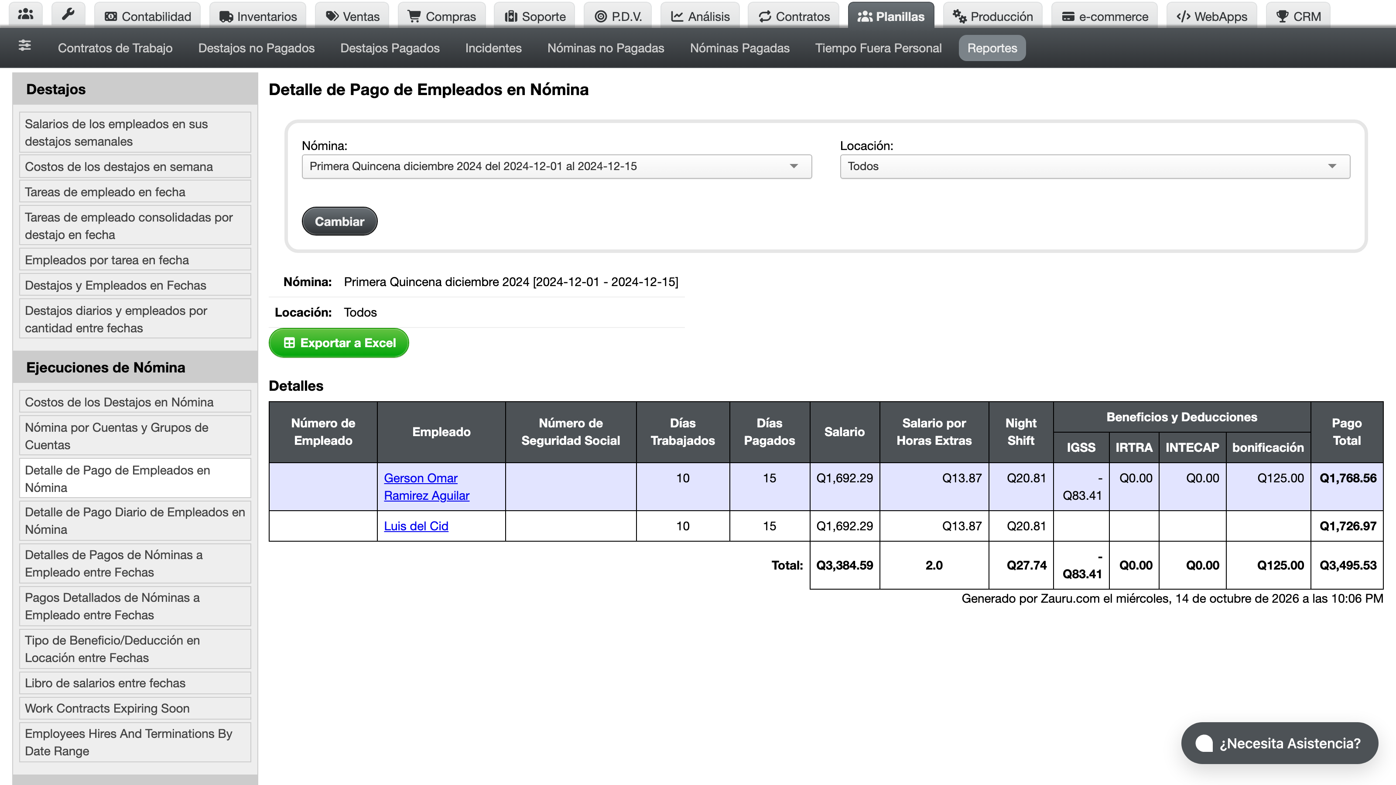Open Libro de salarios entre fechas report
The image size is (1396, 785).
(135, 683)
